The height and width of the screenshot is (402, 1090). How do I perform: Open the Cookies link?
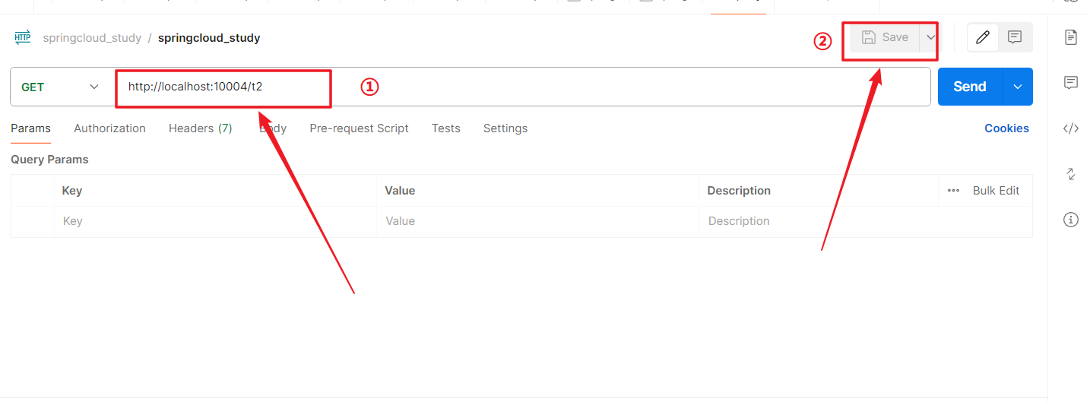point(1006,128)
